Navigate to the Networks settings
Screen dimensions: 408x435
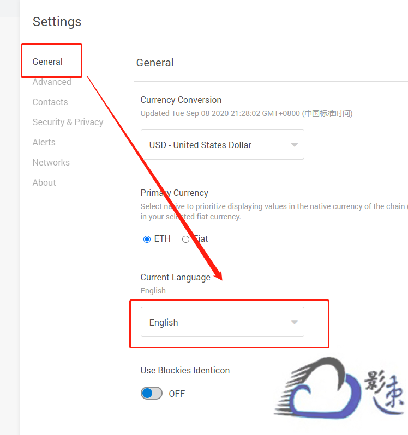(51, 162)
